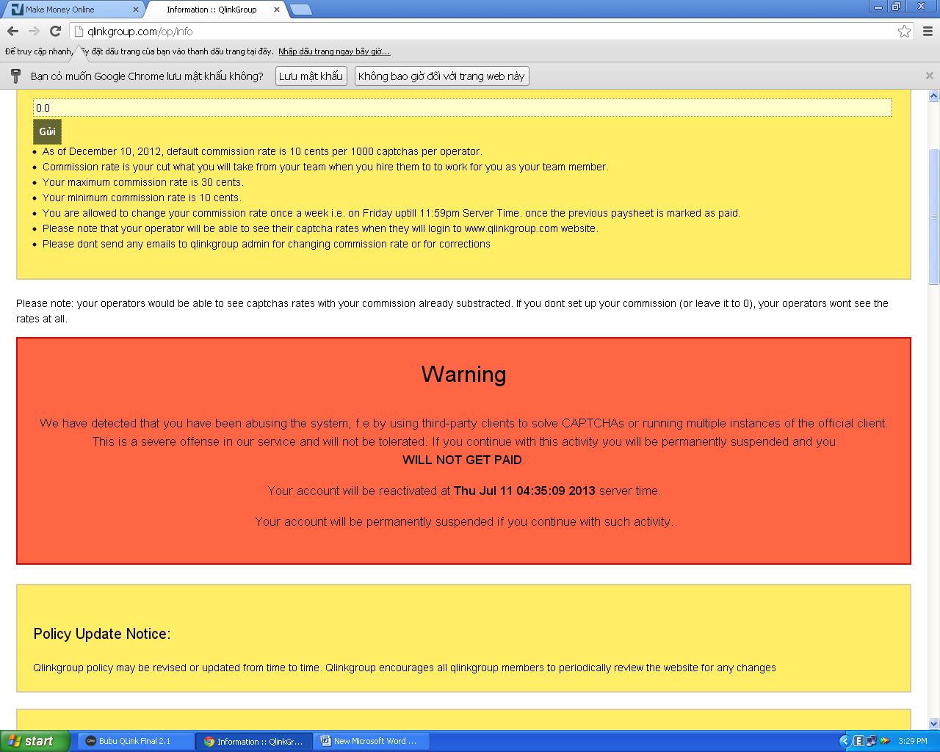Screen dimensions: 940x752
Task: Click the 'You are allowed to change' bullet
Action: point(391,213)
